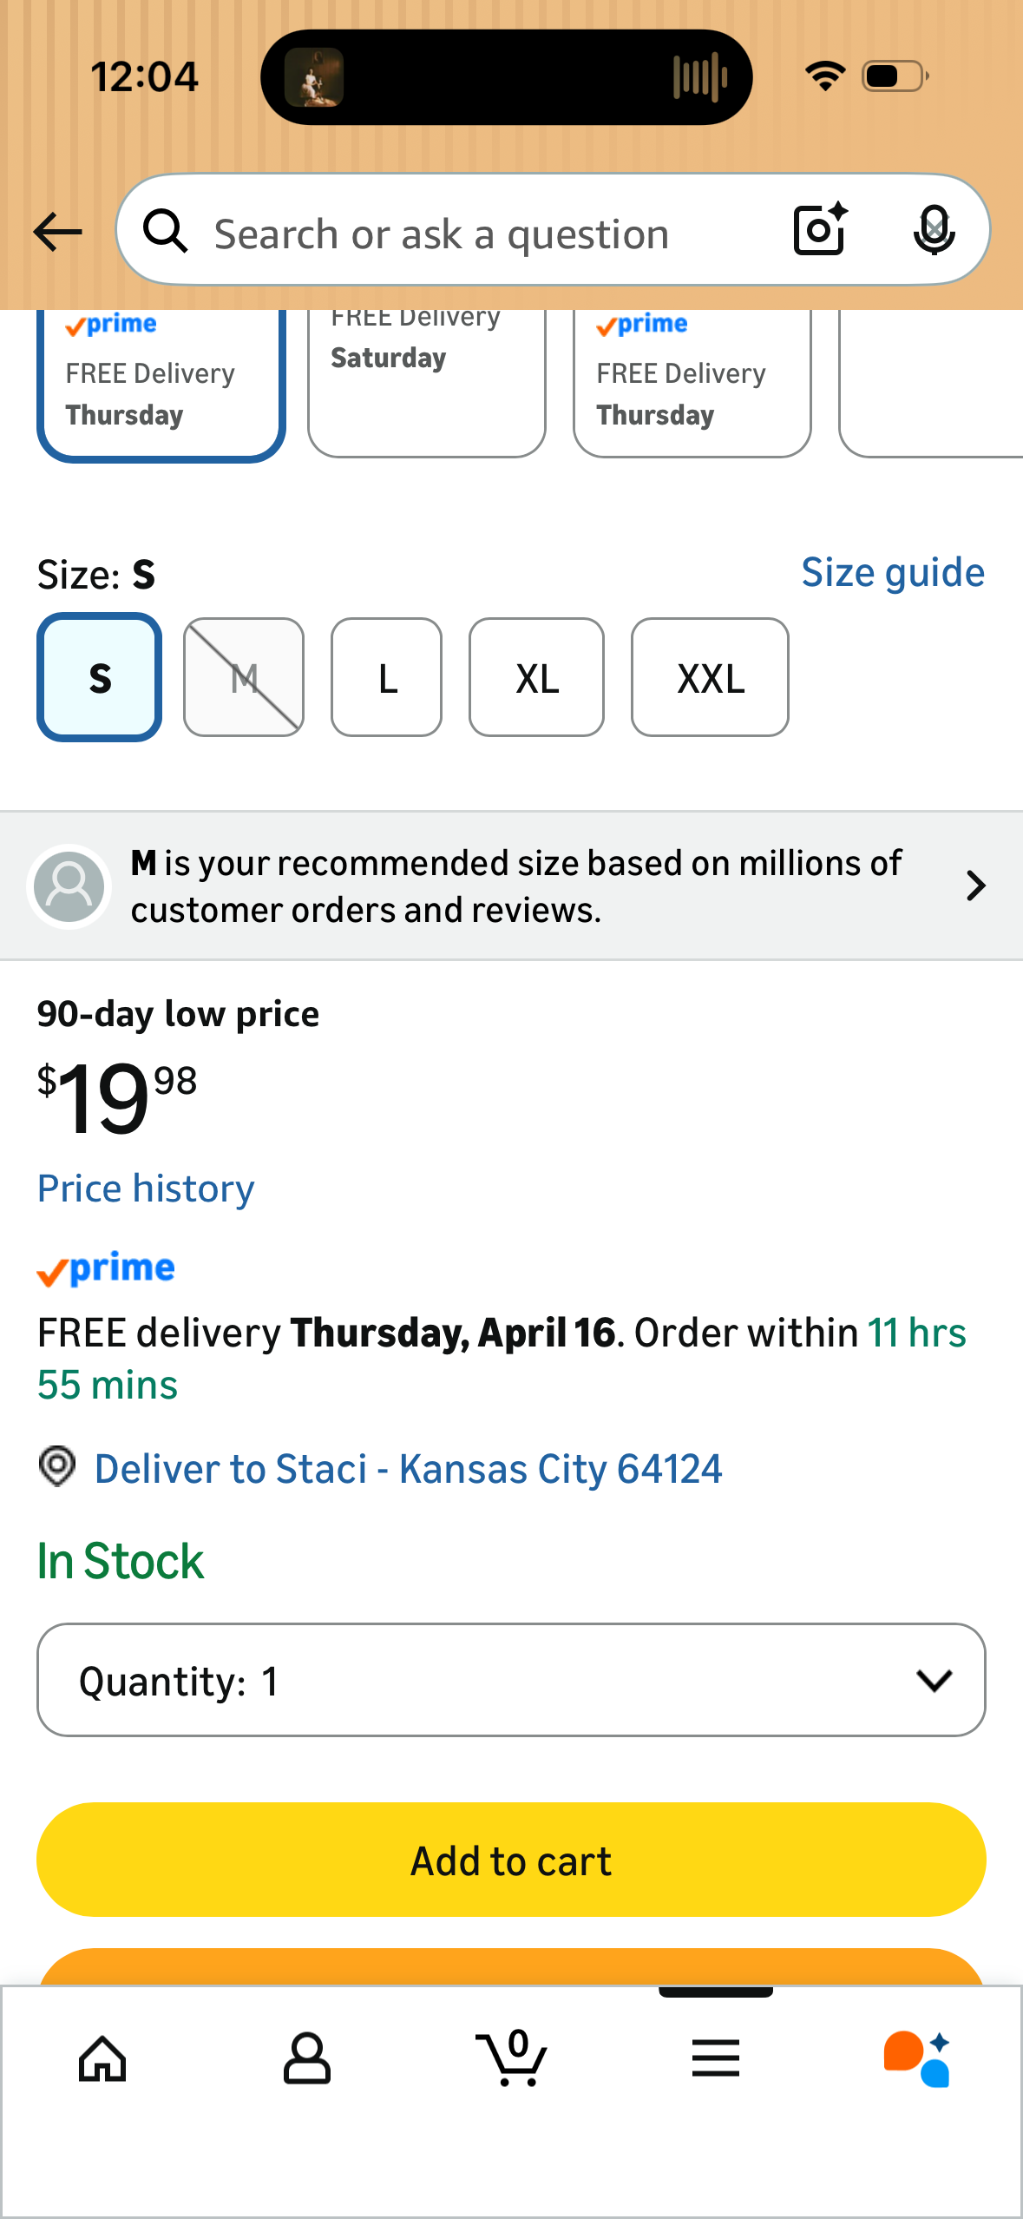Open camera lens search icon
The image size is (1023, 2219).
820,229
